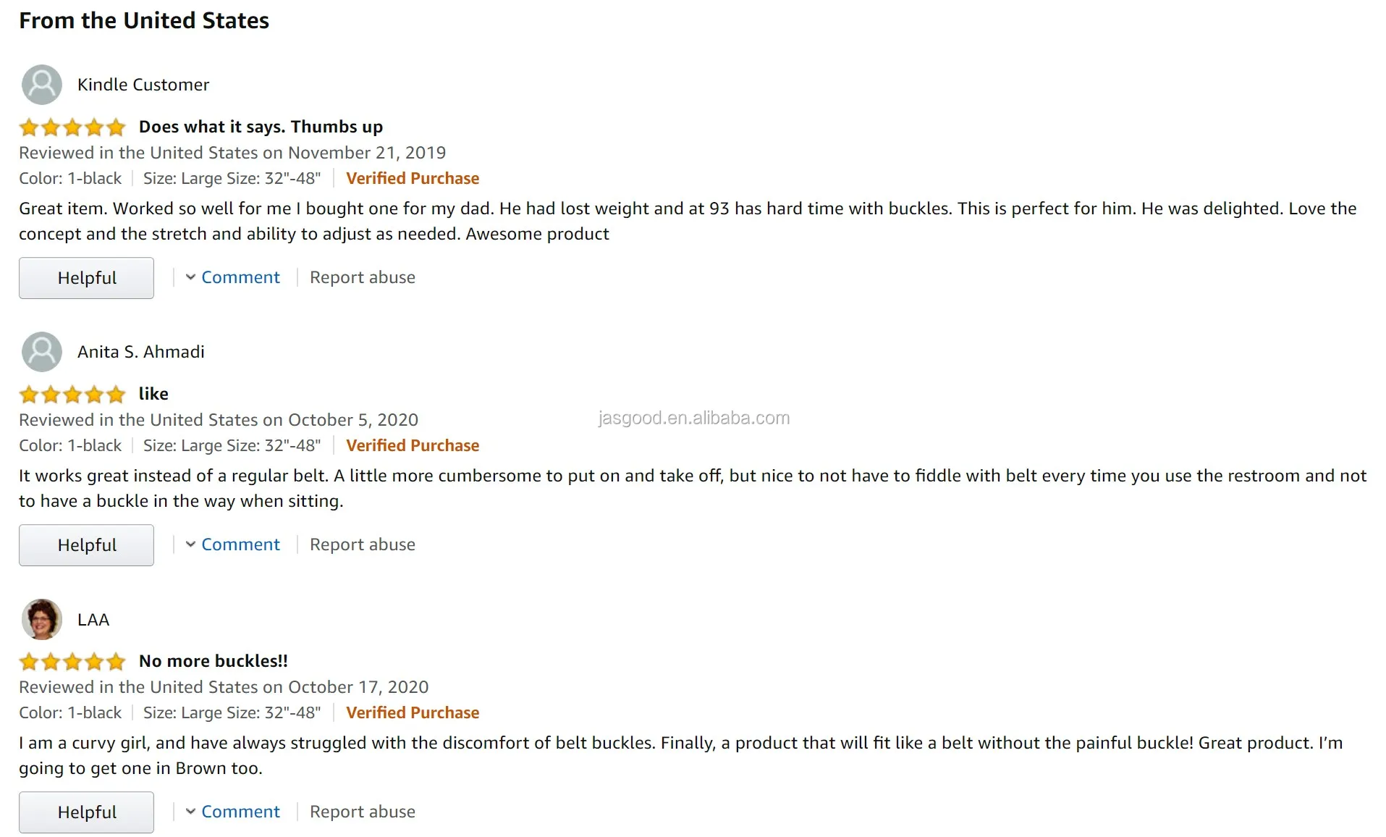Image resolution: width=1386 pixels, height=837 pixels.
Task: Mark LAA's review as Helpful
Action: (x=86, y=812)
